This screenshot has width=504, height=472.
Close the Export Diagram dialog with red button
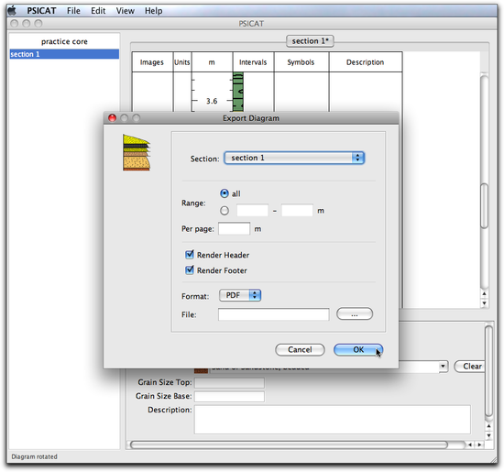click(112, 118)
